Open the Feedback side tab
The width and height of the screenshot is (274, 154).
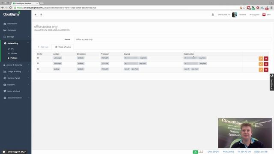[x=272, y=82]
